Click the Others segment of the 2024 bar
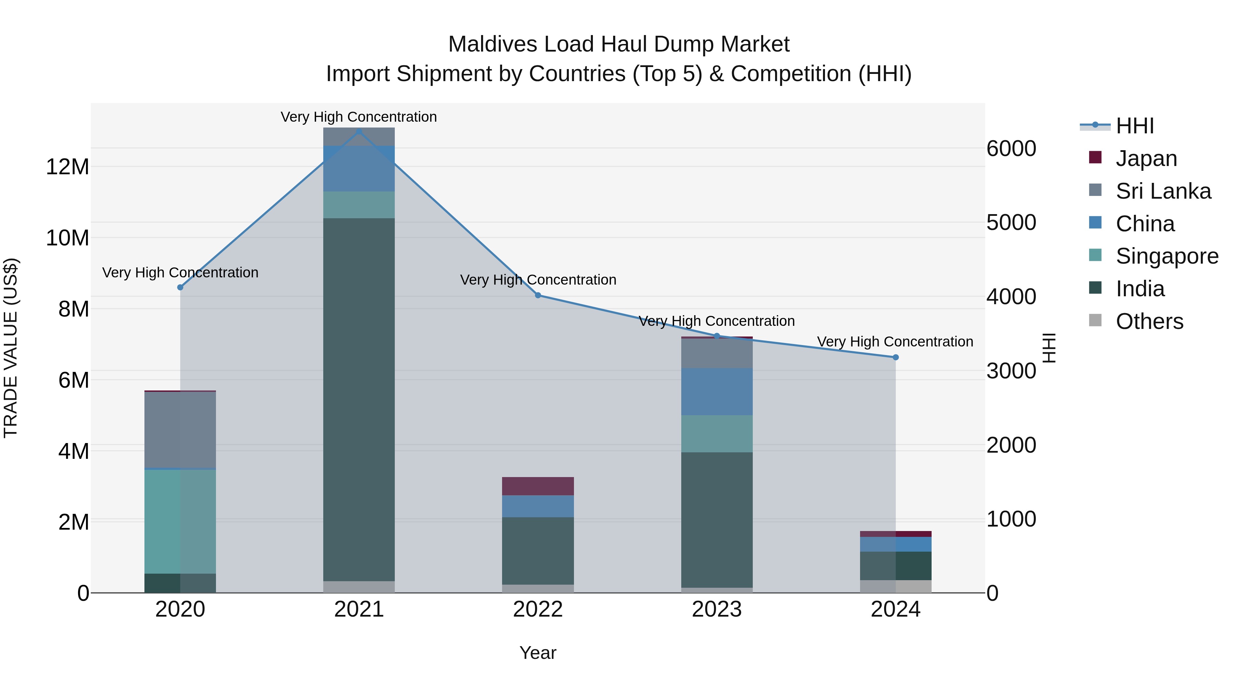This screenshot has height=696, width=1238. (896, 586)
